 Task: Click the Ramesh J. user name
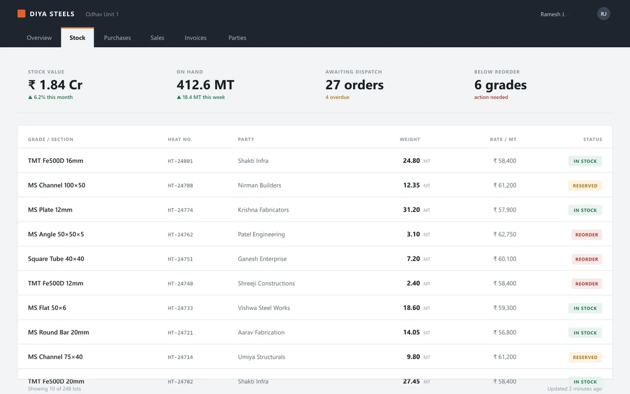(553, 14)
